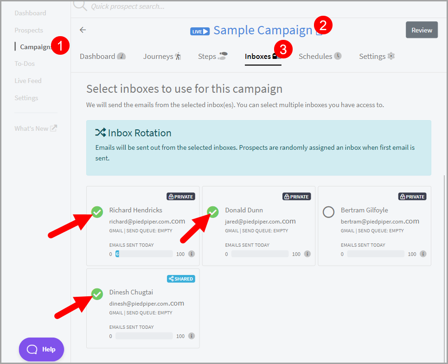448x364 pixels.
Task: Click the quick prospect search magnifier icon
Action: coord(80,5)
